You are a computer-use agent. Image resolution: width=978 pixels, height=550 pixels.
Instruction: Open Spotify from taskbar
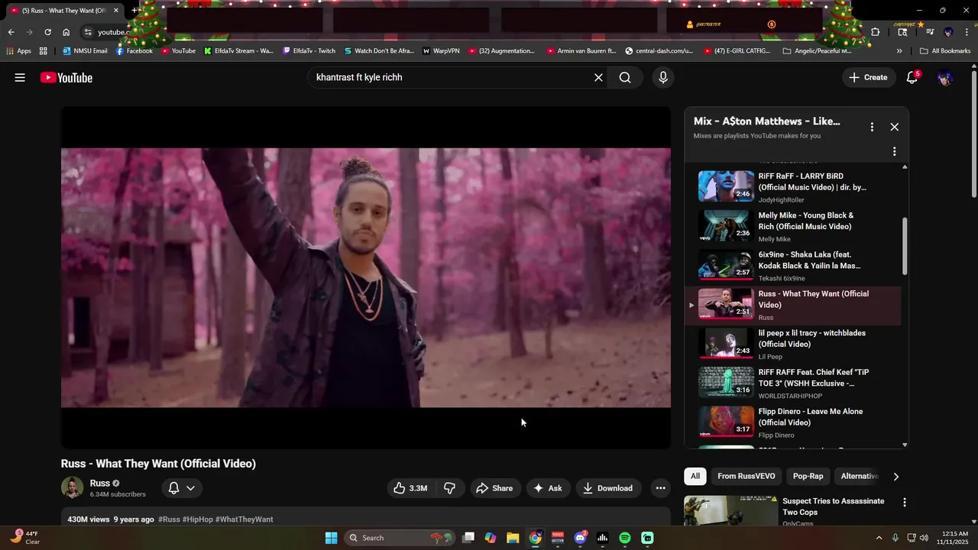[x=625, y=538]
